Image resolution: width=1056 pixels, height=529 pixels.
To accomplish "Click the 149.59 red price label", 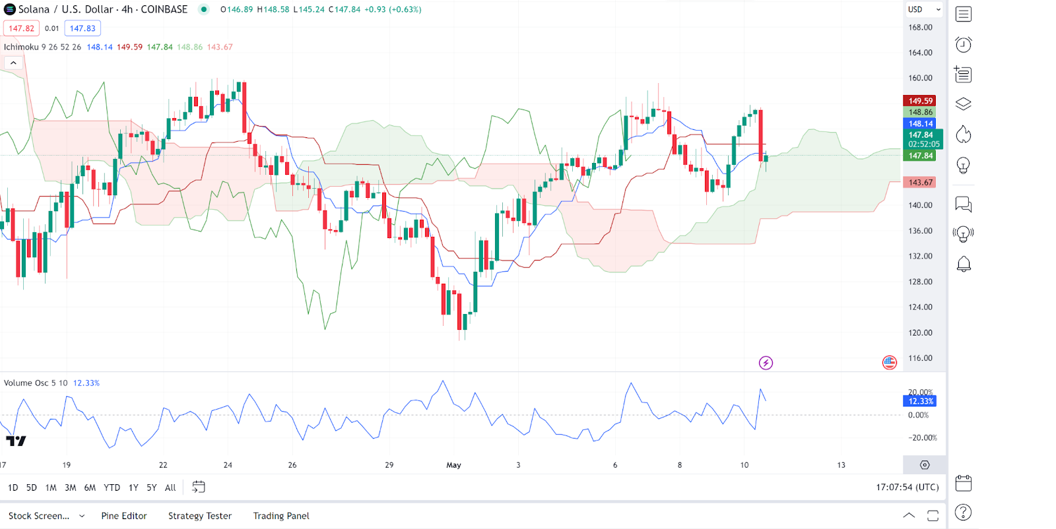I will coord(919,101).
